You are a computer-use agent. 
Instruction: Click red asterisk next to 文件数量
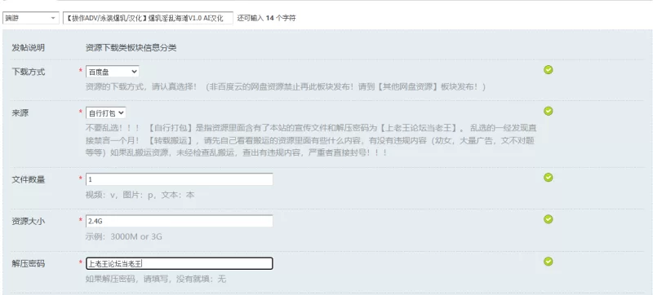[80, 178]
